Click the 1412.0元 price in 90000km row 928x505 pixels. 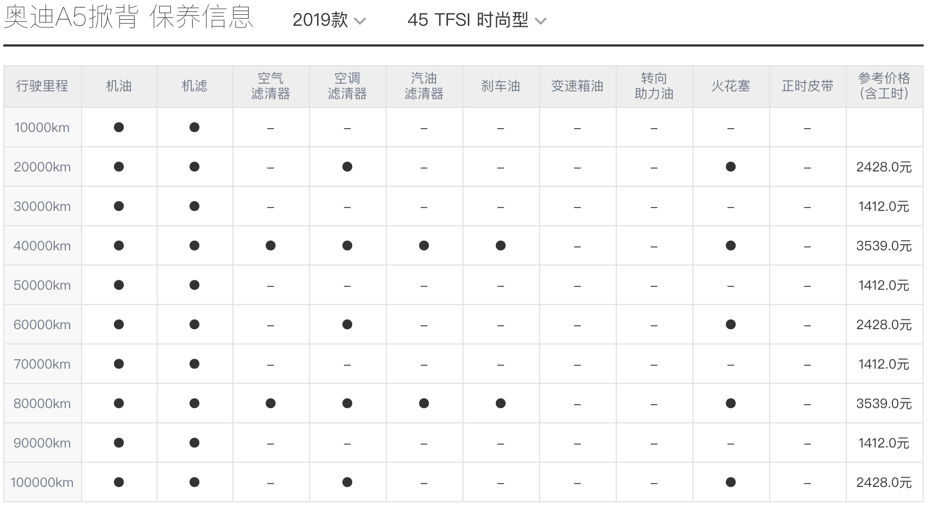(x=884, y=443)
